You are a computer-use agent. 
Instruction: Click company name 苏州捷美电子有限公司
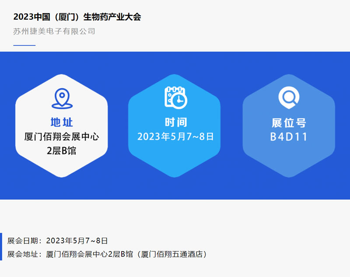tap(54, 31)
